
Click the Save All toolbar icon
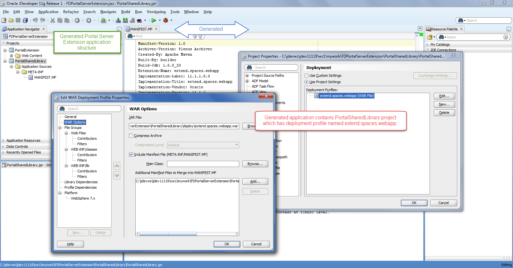(25, 20)
